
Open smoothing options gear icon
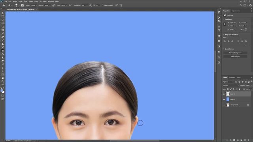[x=91, y=5]
